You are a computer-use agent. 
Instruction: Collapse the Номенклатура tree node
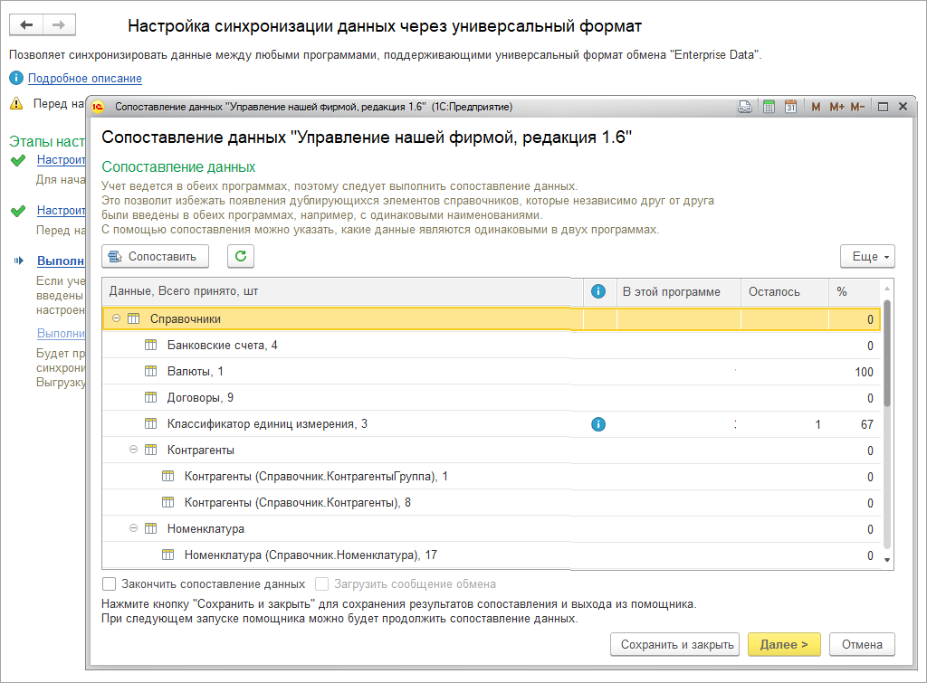coord(133,529)
